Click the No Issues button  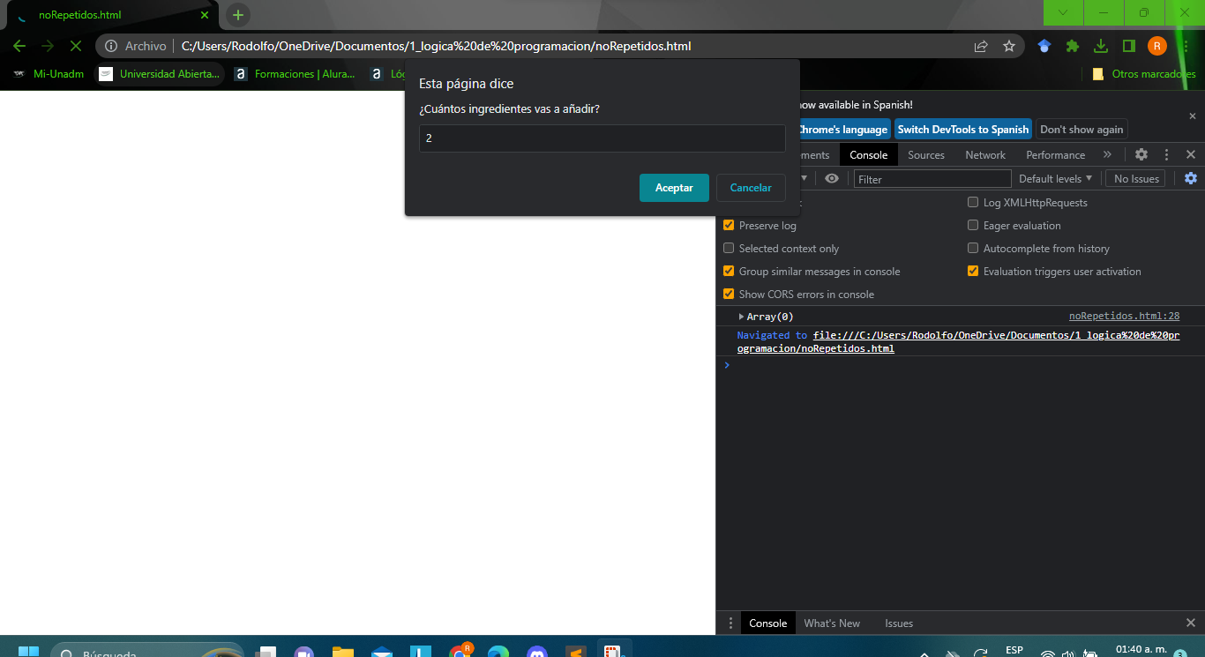pyautogui.click(x=1135, y=178)
